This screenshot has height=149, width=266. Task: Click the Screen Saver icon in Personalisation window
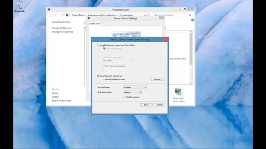point(178,92)
